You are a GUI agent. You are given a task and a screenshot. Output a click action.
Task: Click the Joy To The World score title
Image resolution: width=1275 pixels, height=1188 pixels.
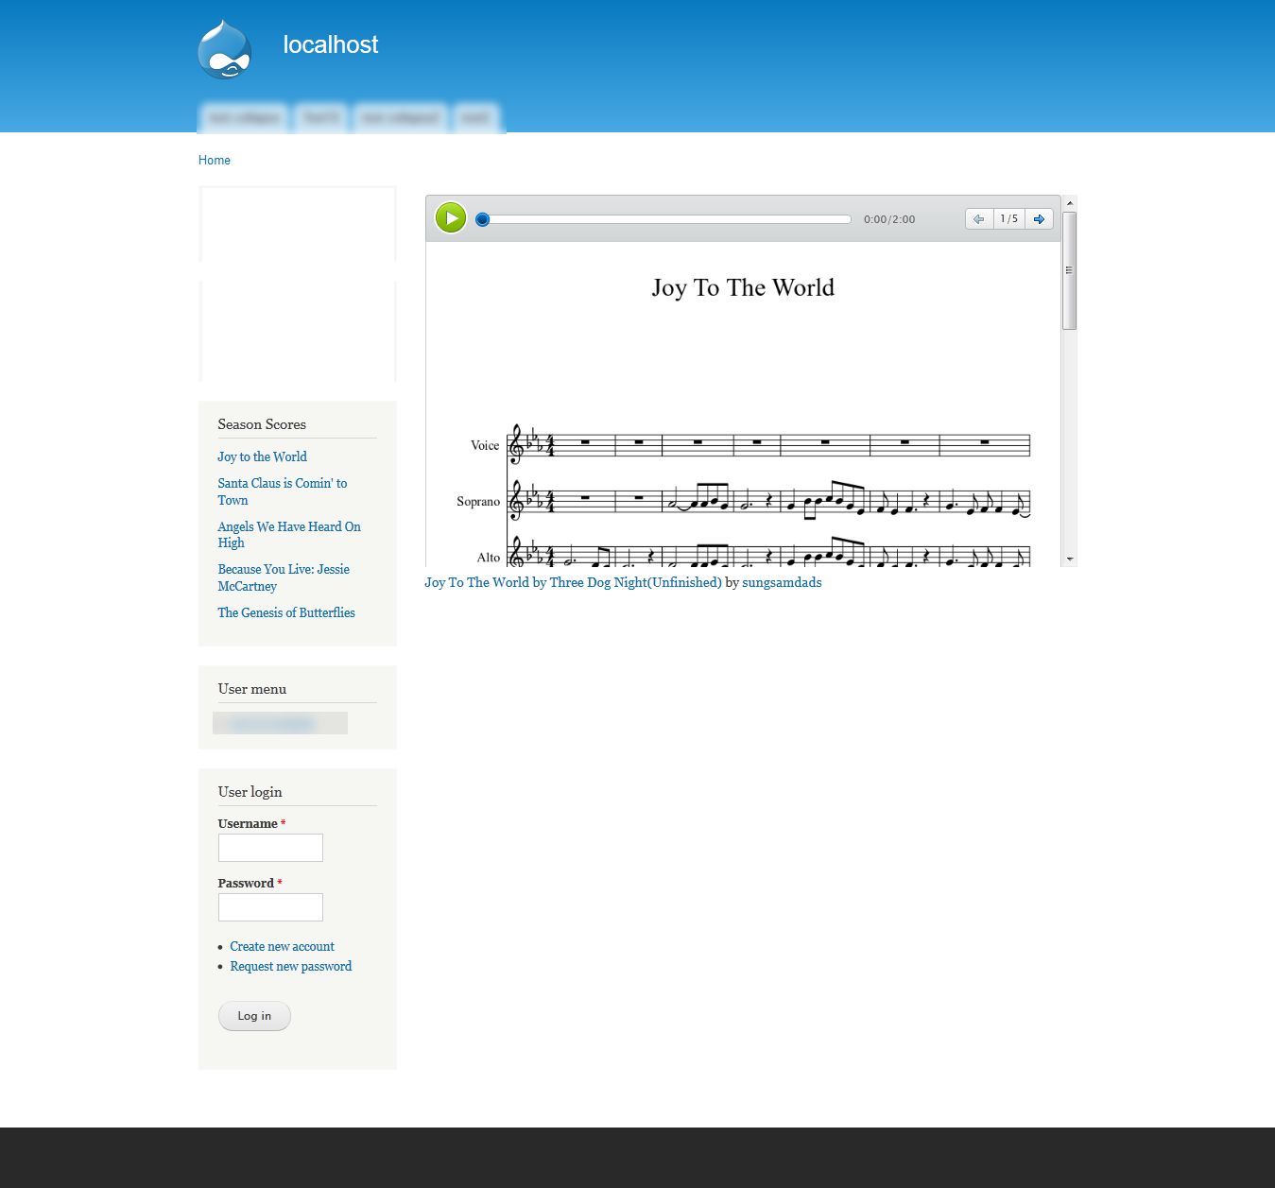[x=743, y=288]
